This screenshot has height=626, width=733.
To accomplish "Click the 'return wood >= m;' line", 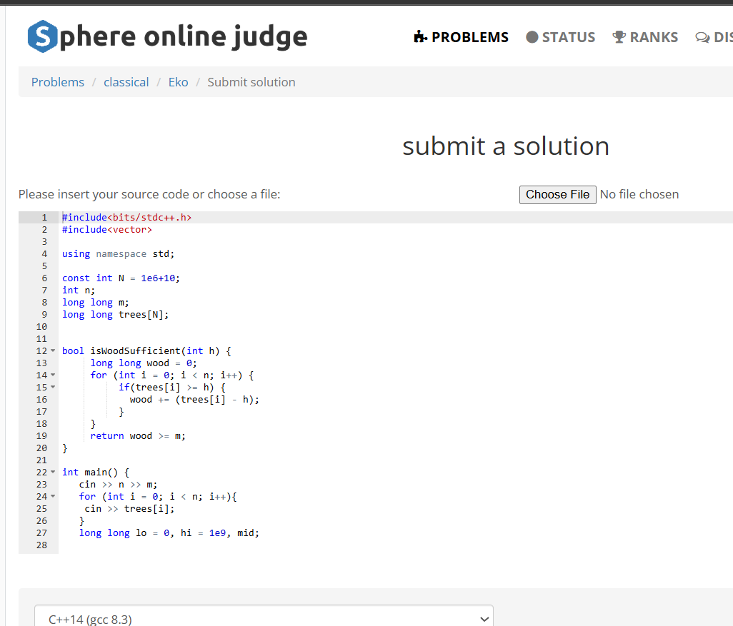I will pyautogui.click(x=138, y=436).
